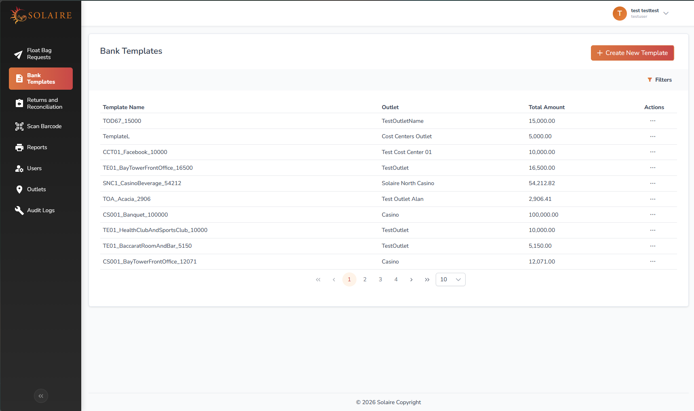Image resolution: width=694 pixels, height=411 pixels.
Task: Open actions menu for SNC1_CasinoBeverage_54212 row
Action: tap(652, 183)
